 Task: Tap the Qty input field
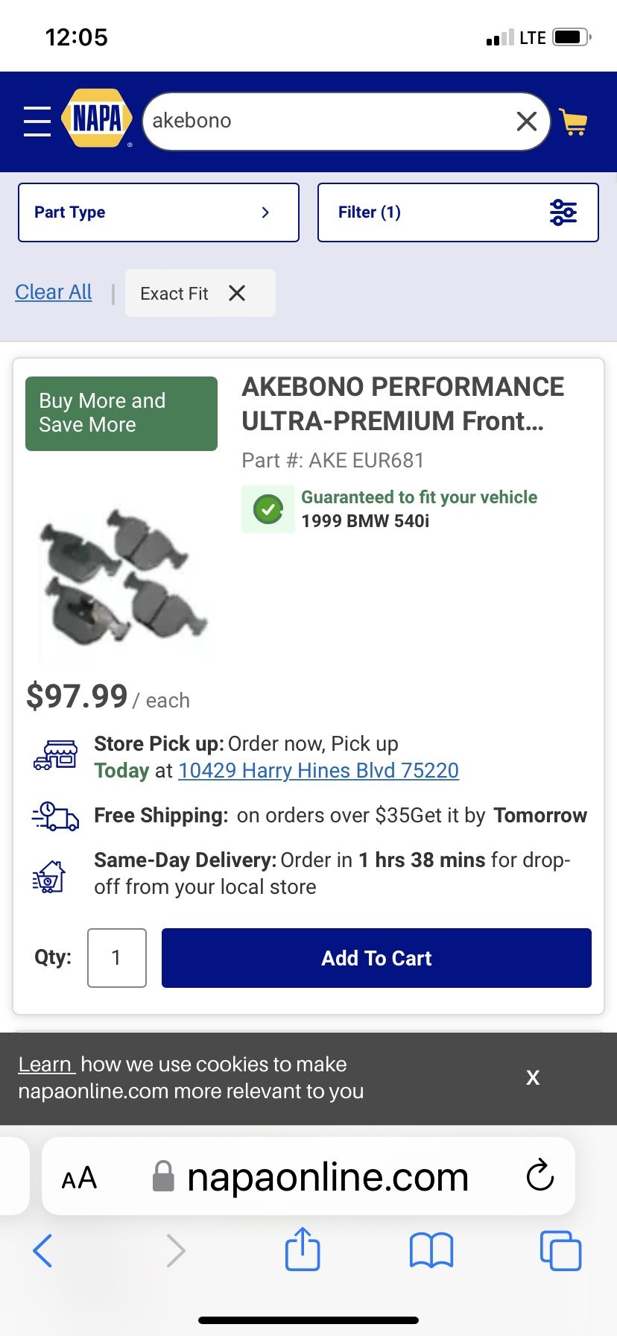(x=117, y=958)
